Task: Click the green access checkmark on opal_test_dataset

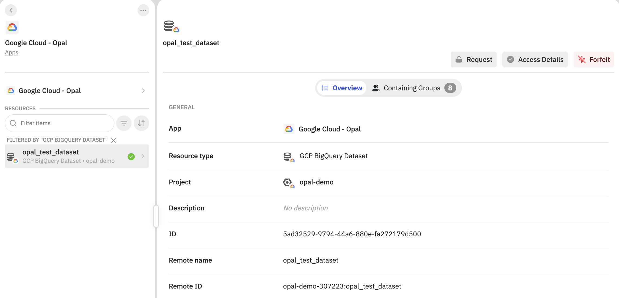Action: 131,156
